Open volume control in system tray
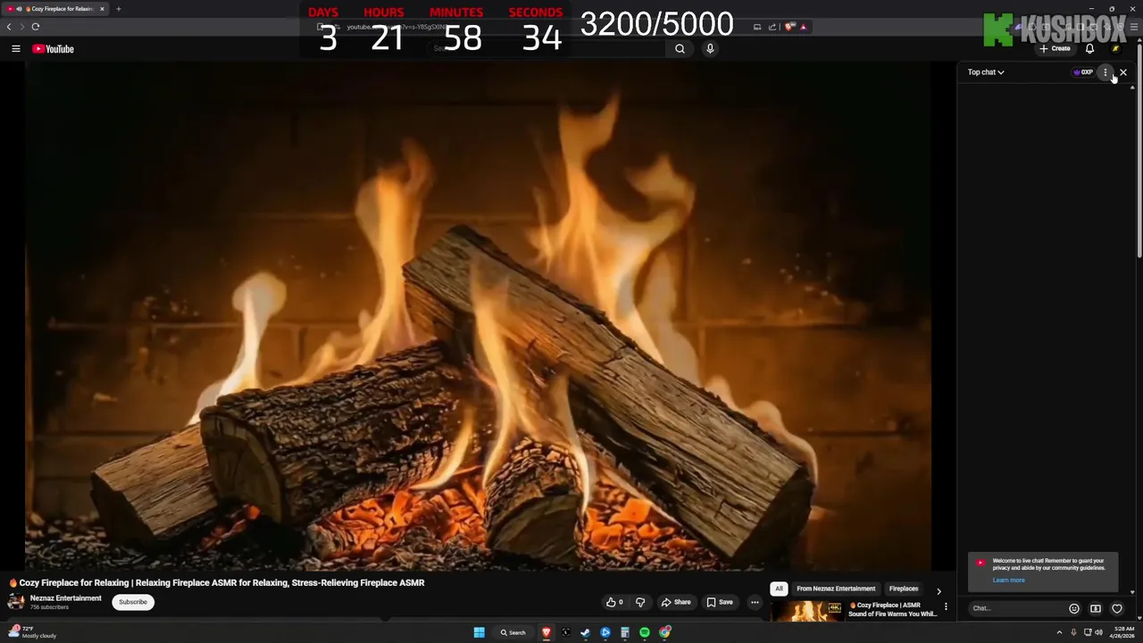Viewport: 1143px width, 643px height. pos(1099,632)
